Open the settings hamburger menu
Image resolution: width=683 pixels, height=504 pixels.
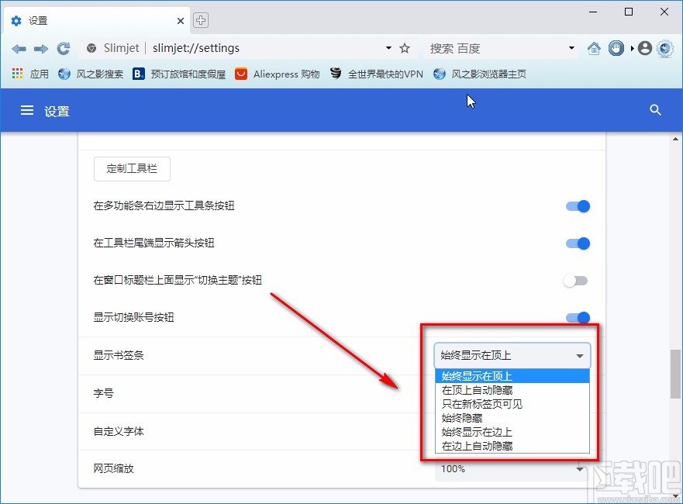point(26,110)
